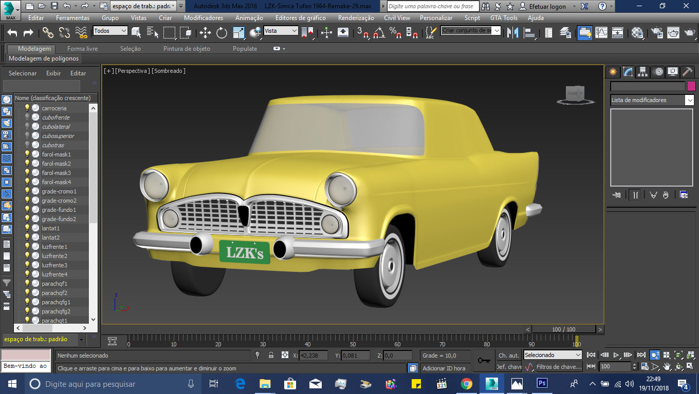This screenshot has width=699, height=394.
Task: Hide the carroceria object via its lightbulb
Action: tap(27, 108)
